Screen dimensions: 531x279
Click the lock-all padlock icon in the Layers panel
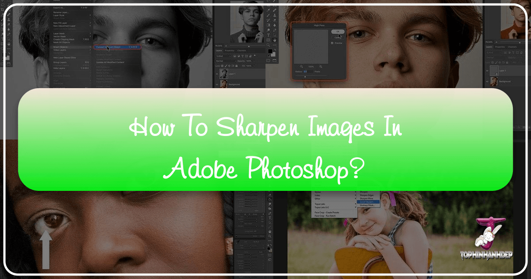pyautogui.click(x=236, y=66)
